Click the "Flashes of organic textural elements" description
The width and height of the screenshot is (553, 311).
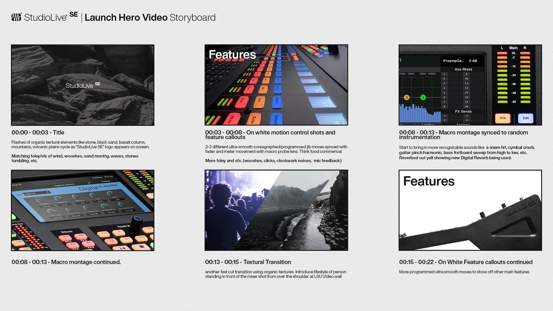[80, 144]
